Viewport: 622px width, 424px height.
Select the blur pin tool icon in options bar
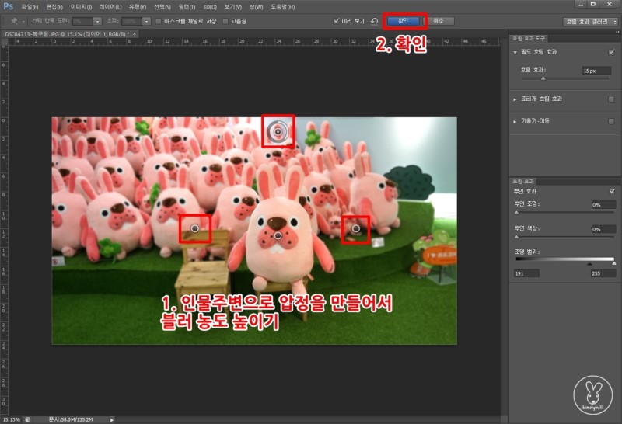pyautogui.click(x=15, y=21)
